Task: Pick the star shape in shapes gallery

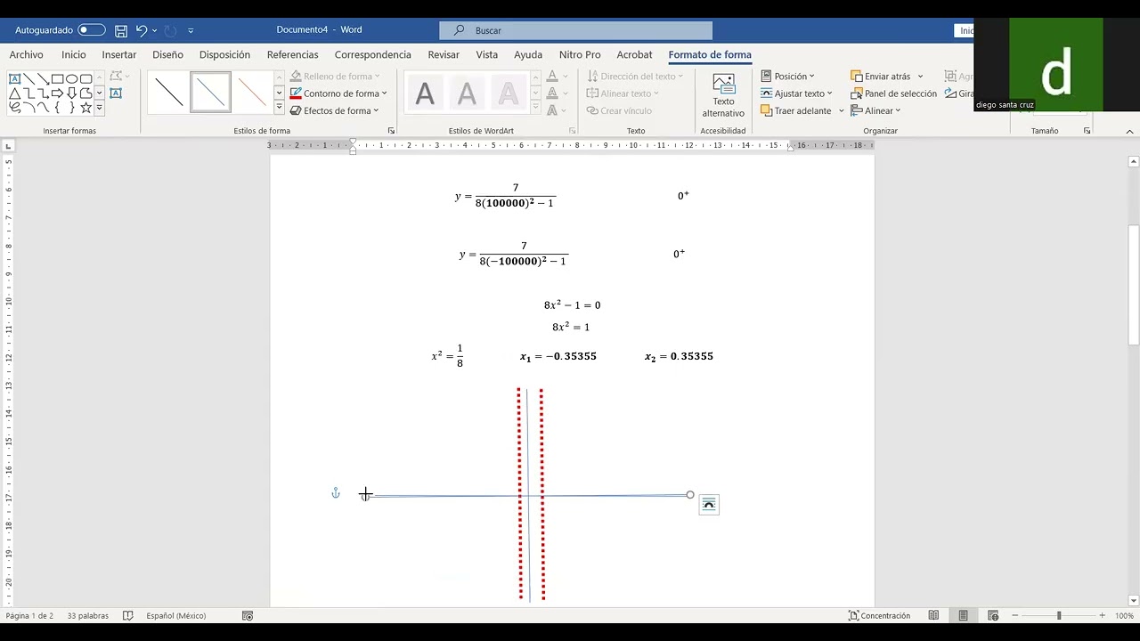Action: tap(85, 107)
